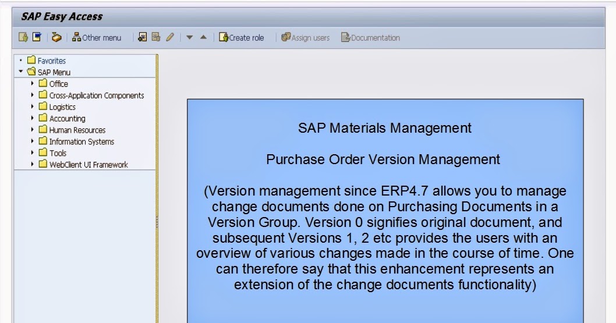This screenshot has height=323, width=616.
Task: Click the Logistics folder icon
Action: click(43, 107)
